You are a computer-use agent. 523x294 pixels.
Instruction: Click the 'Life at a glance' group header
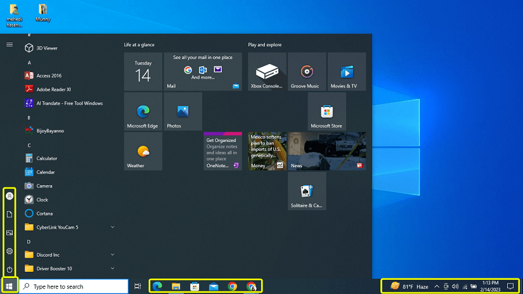coord(139,44)
